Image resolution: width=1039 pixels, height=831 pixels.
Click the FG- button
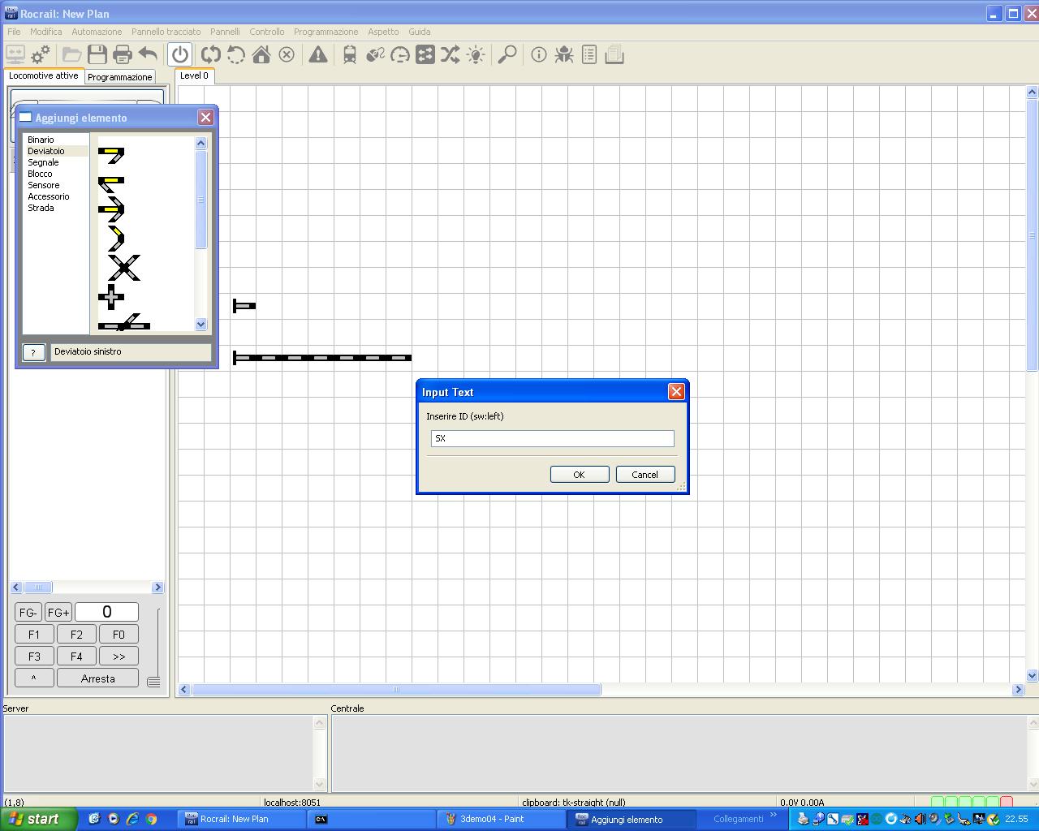click(x=28, y=613)
